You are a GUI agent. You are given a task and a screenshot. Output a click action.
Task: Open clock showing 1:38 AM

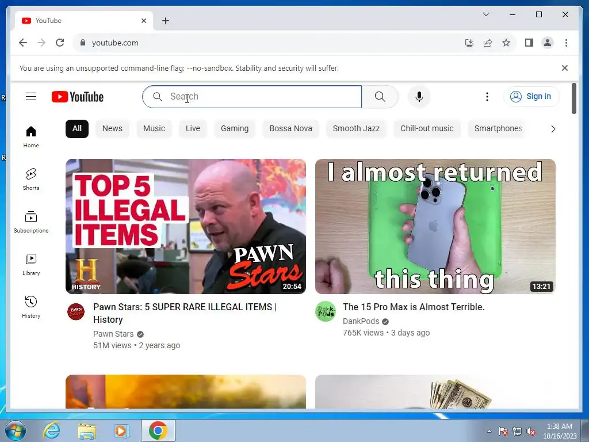[560, 431]
